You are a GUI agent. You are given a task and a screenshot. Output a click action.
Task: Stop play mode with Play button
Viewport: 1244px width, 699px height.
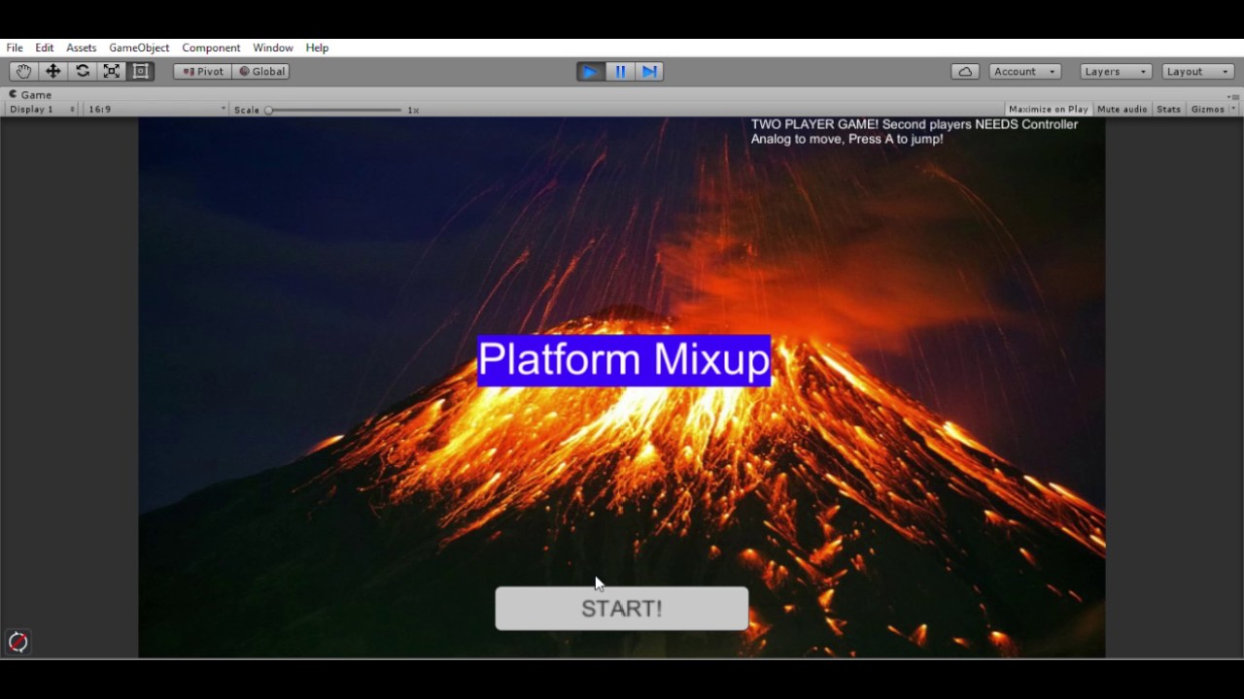tap(590, 71)
